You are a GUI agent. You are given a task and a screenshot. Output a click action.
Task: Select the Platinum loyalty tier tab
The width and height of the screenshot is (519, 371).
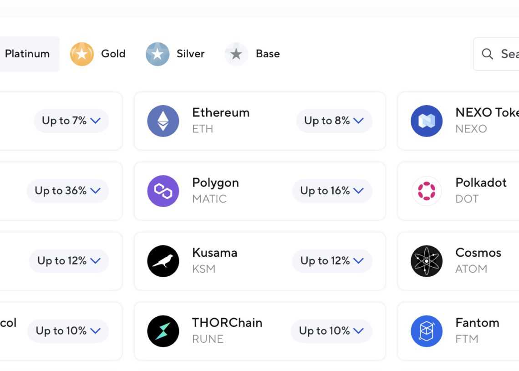[x=27, y=54]
